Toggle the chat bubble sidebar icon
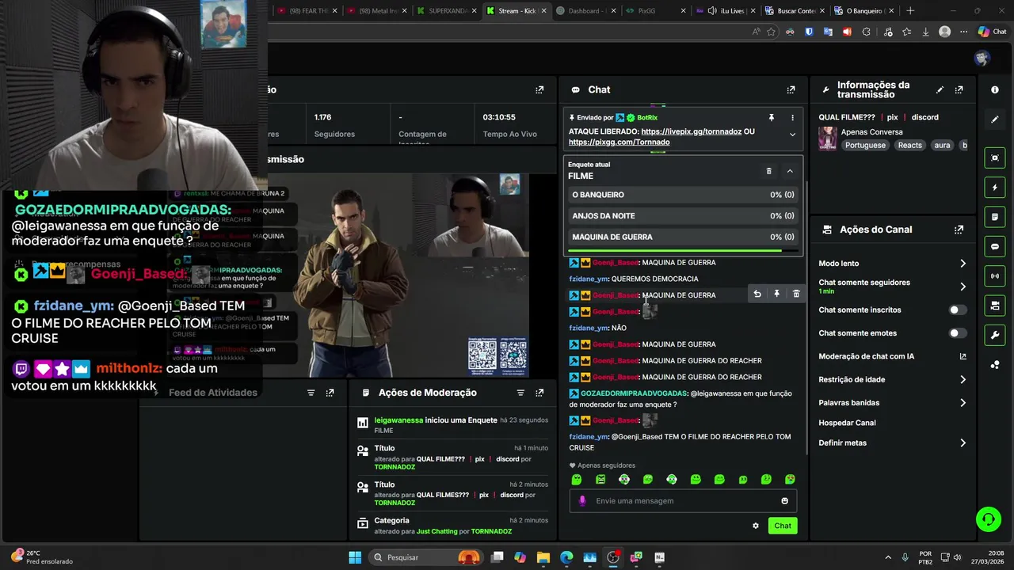The width and height of the screenshot is (1014, 570). point(995,246)
